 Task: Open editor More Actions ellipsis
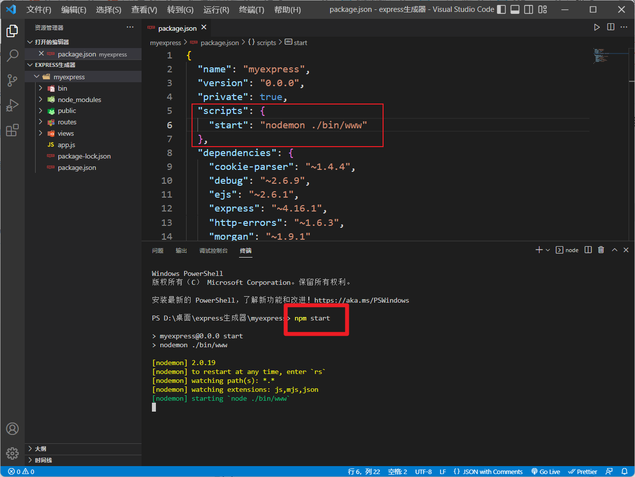pyautogui.click(x=625, y=27)
